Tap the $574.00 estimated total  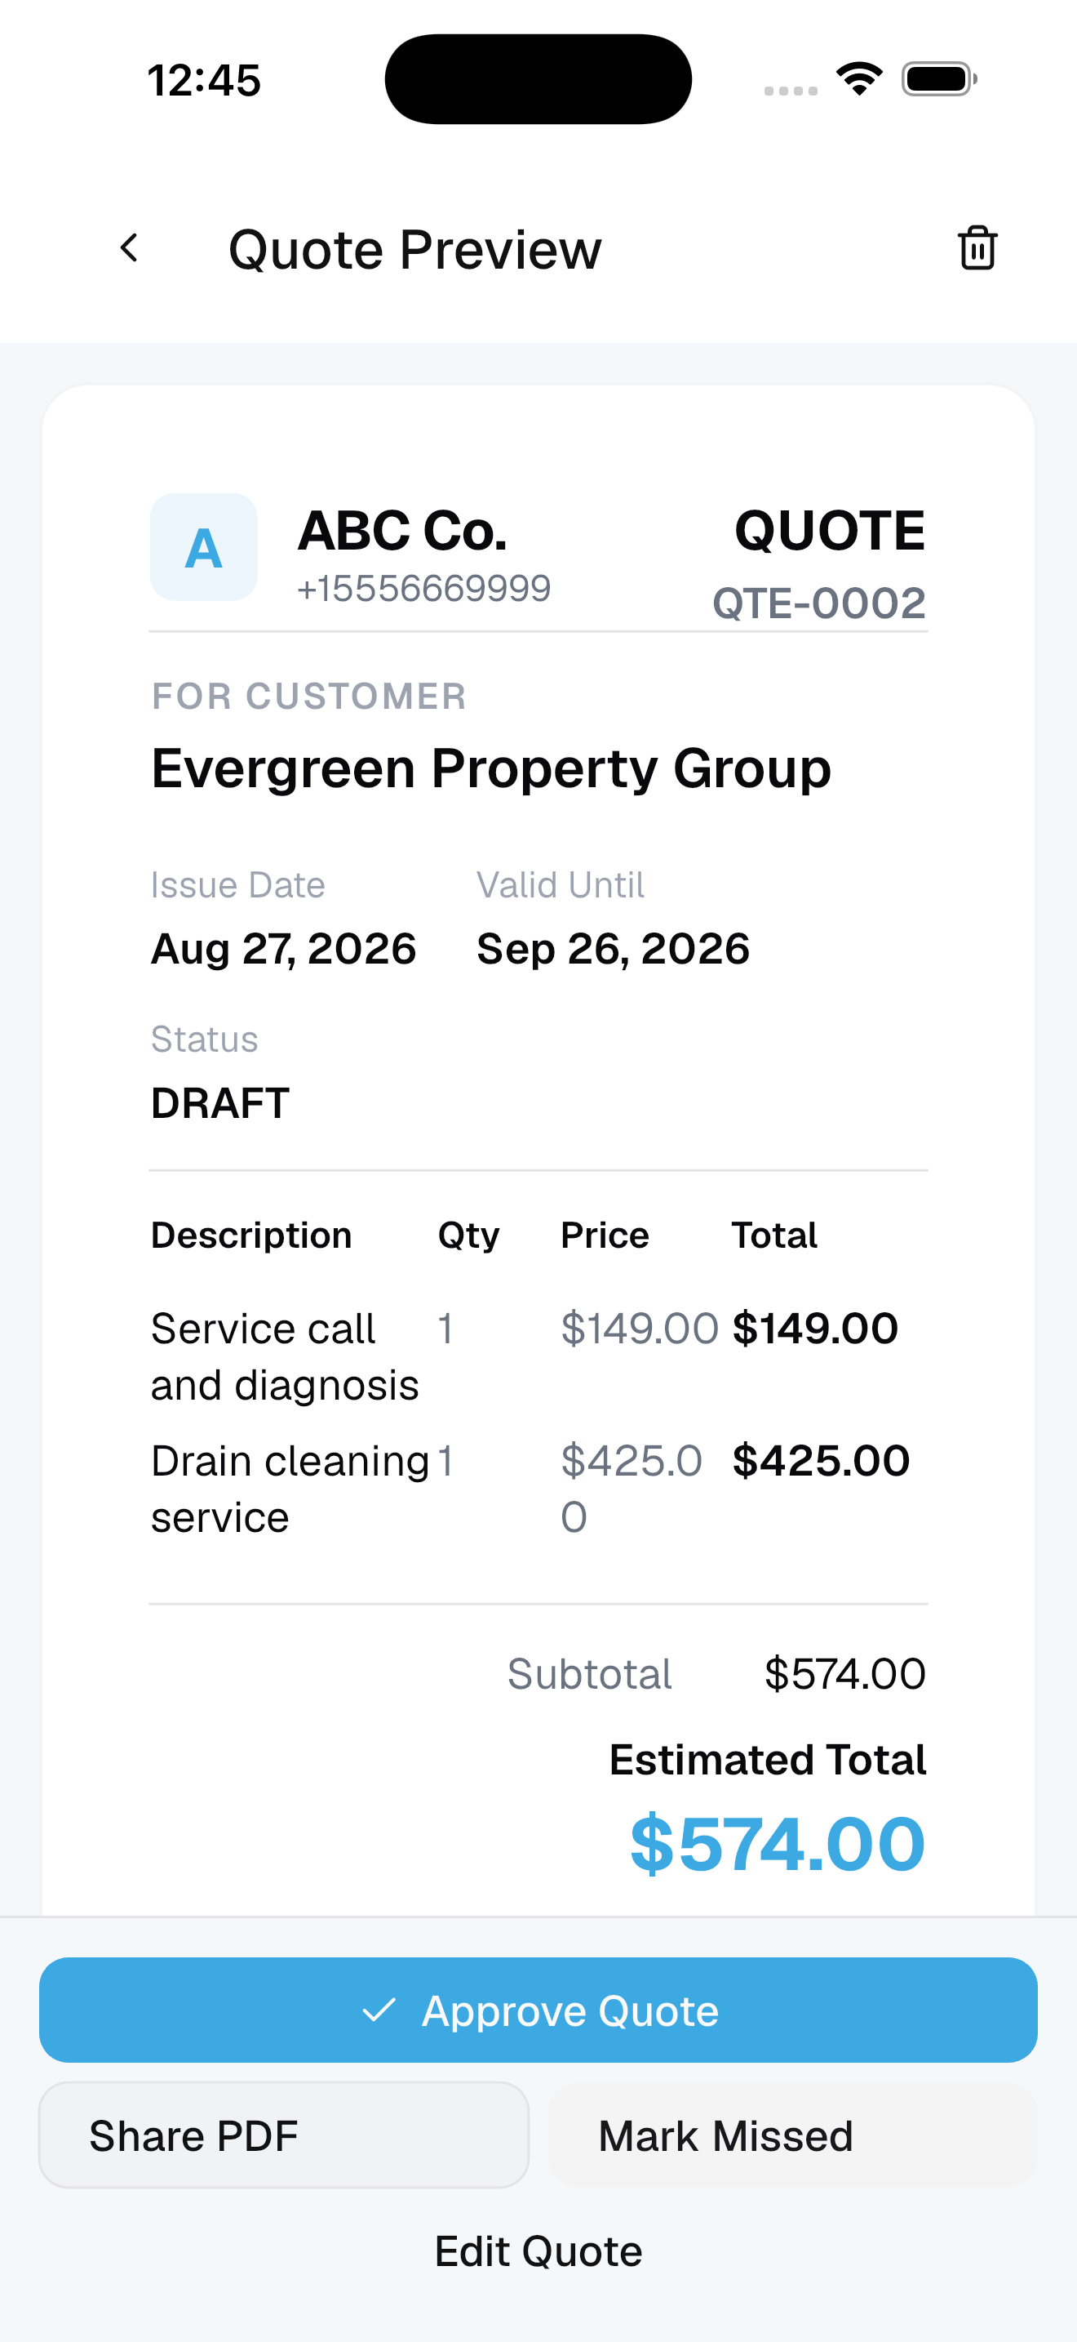point(778,1843)
